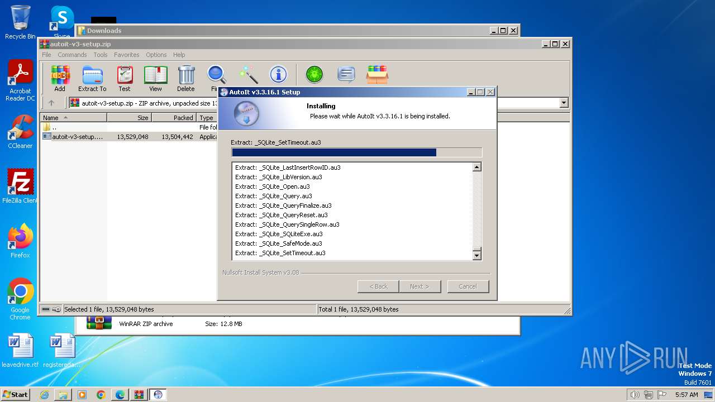Open the Options menu
The height and width of the screenshot is (402, 715).
tap(156, 55)
